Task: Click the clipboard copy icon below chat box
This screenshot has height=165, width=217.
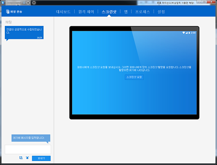Action: [21, 158]
